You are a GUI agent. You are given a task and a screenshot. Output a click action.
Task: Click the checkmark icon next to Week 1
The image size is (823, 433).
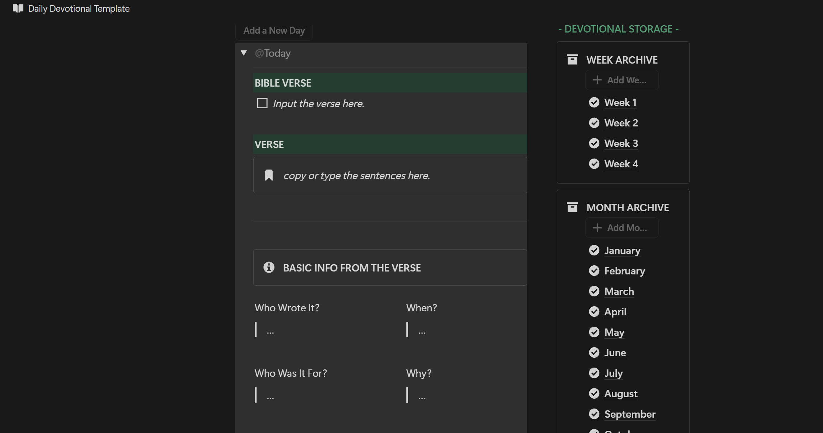point(594,102)
